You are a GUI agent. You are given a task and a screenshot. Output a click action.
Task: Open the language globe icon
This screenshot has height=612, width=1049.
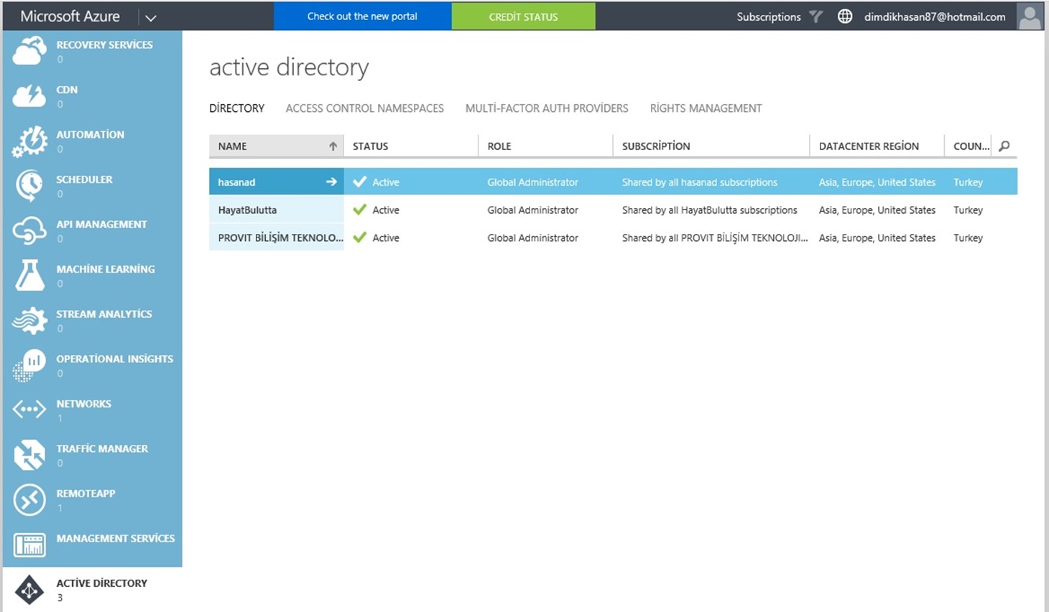[x=845, y=16]
